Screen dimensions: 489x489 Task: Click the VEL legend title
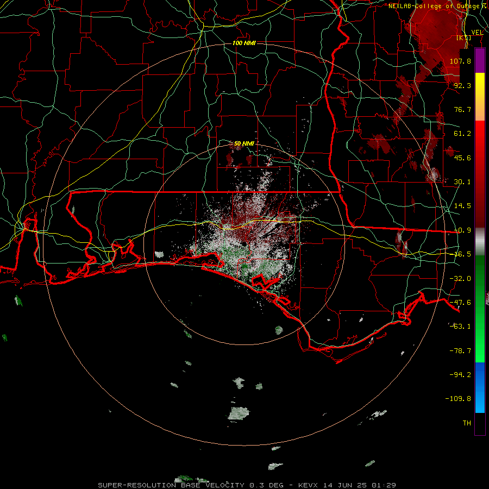(x=477, y=33)
